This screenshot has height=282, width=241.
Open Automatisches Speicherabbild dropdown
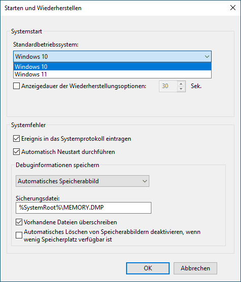tap(83, 181)
